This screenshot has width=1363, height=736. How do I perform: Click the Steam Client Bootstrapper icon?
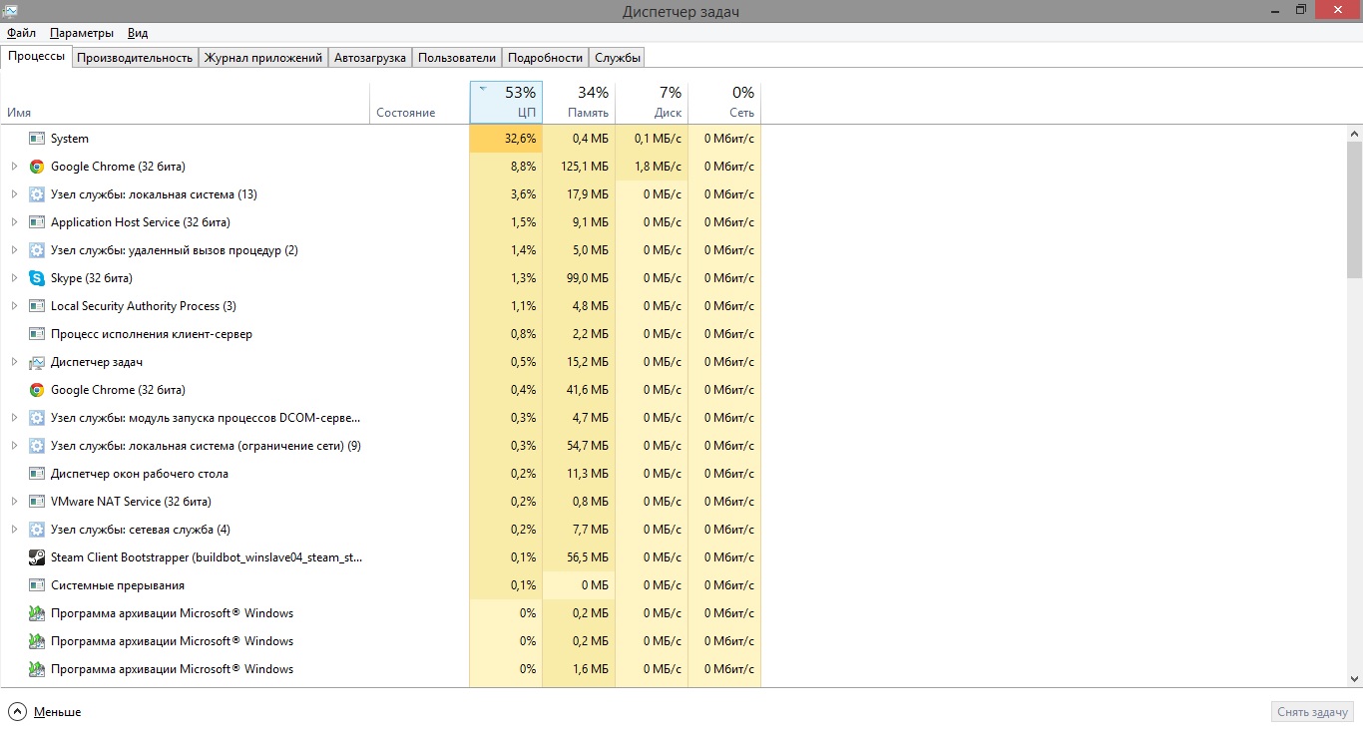click(37, 557)
